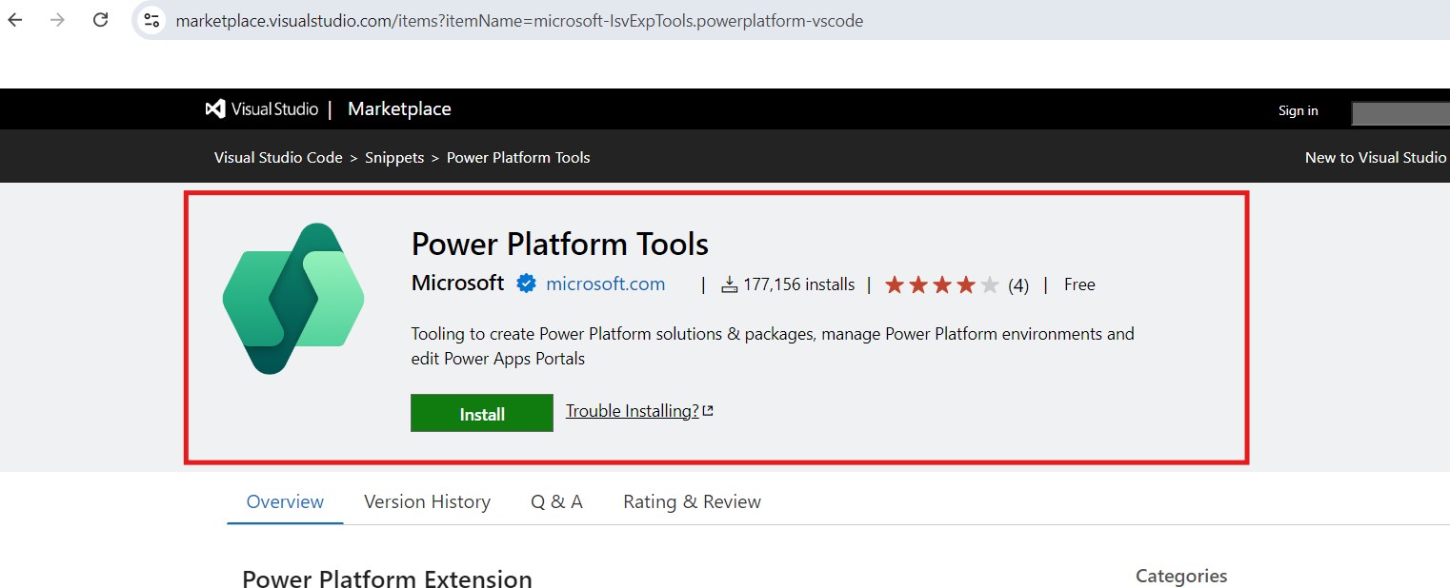Image resolution: width=1450 pixels, height=588 pixels.
Task: Click the external link icon beside Trouble Installing
Action: coord(708,411)
